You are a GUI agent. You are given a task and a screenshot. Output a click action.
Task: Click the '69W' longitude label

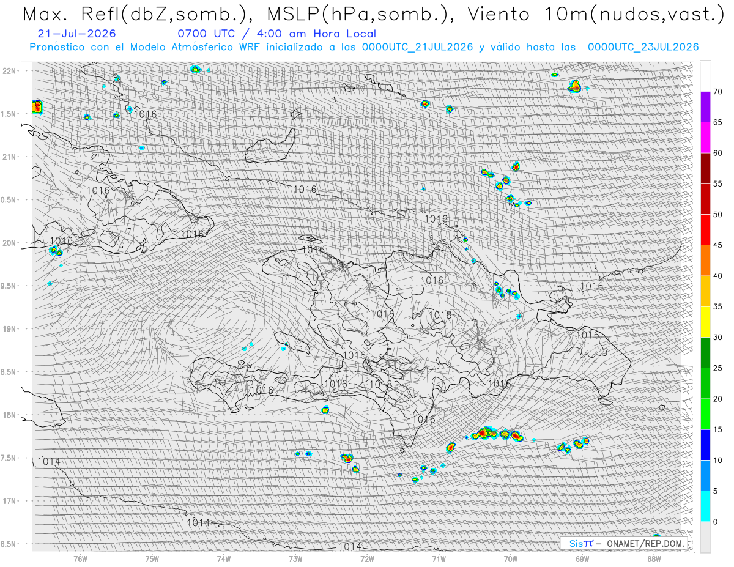(582, 558)
